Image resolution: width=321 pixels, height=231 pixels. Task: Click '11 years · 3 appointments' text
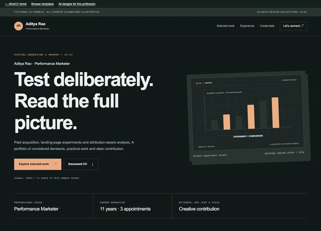[x=125, y=209]
